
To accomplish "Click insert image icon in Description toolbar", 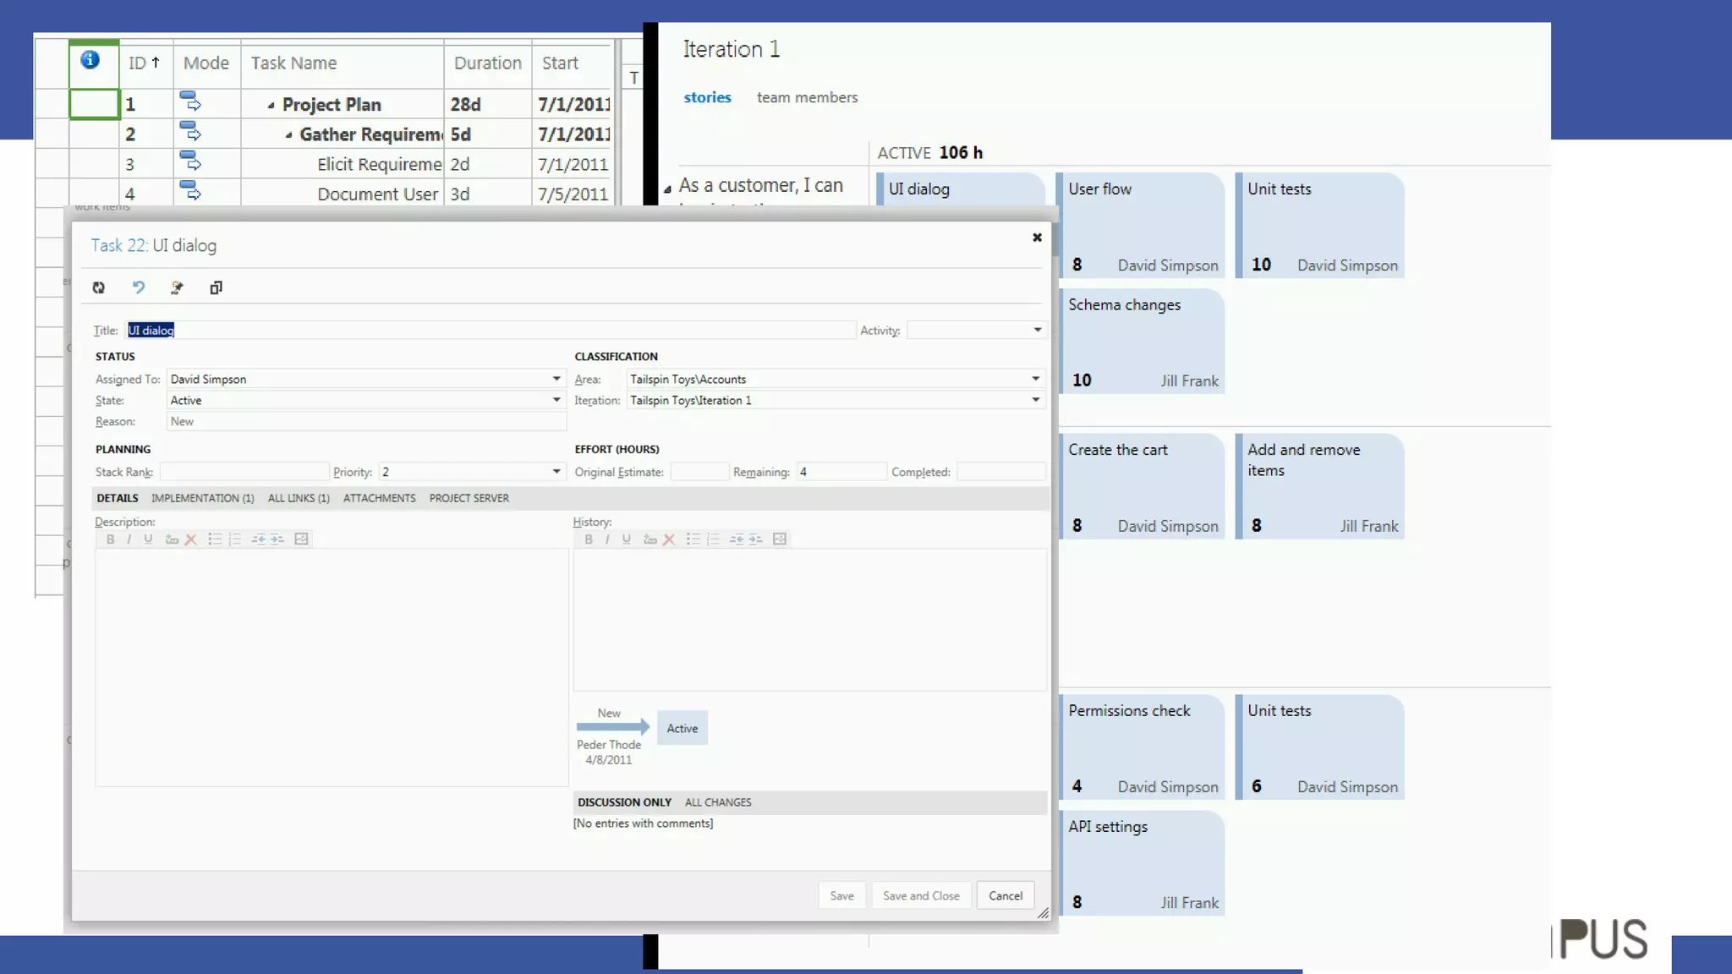I will 301,539.
